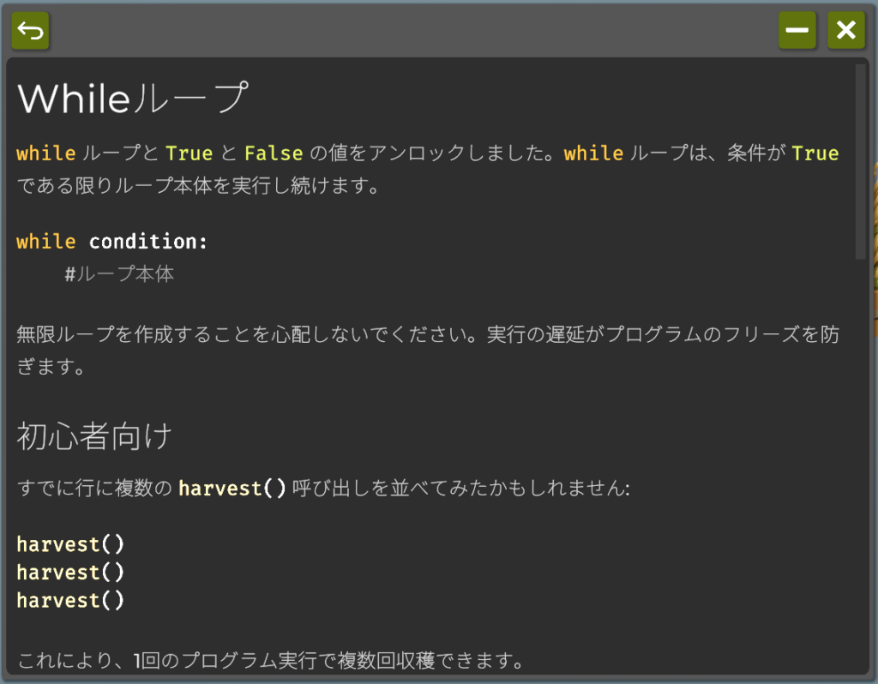Click the '#ループ本体' code comment

pos(119,273)
